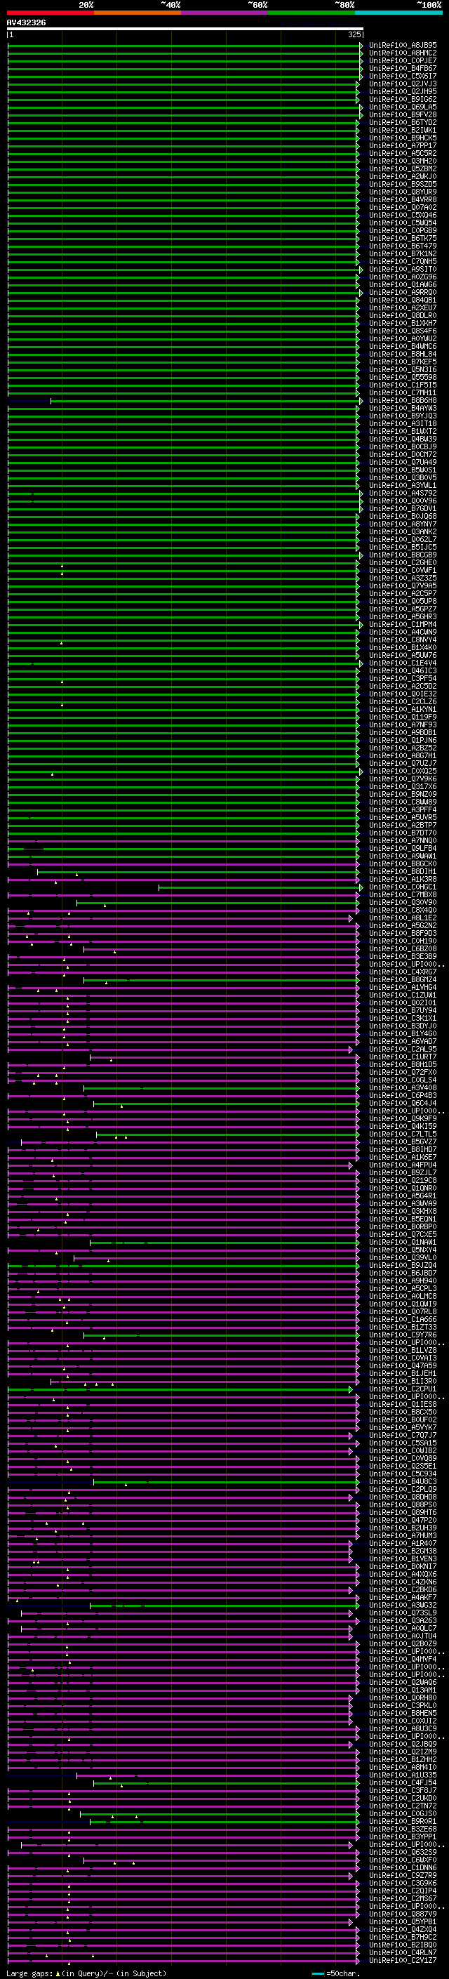
Task: Select the UniRef100_B8HL84 hit label
Action: [x=403, y=354]
